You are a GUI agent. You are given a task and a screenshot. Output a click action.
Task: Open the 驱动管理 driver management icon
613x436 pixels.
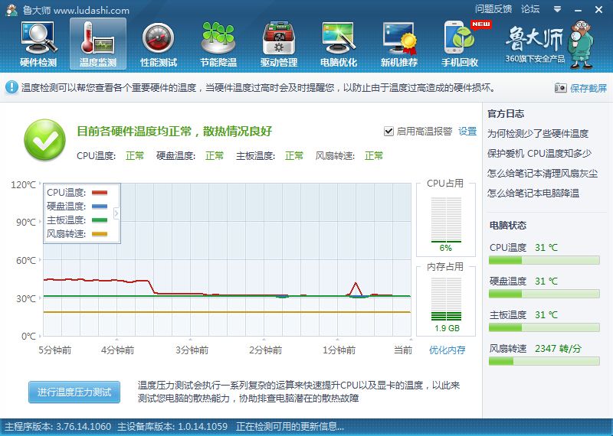(279, 44)
